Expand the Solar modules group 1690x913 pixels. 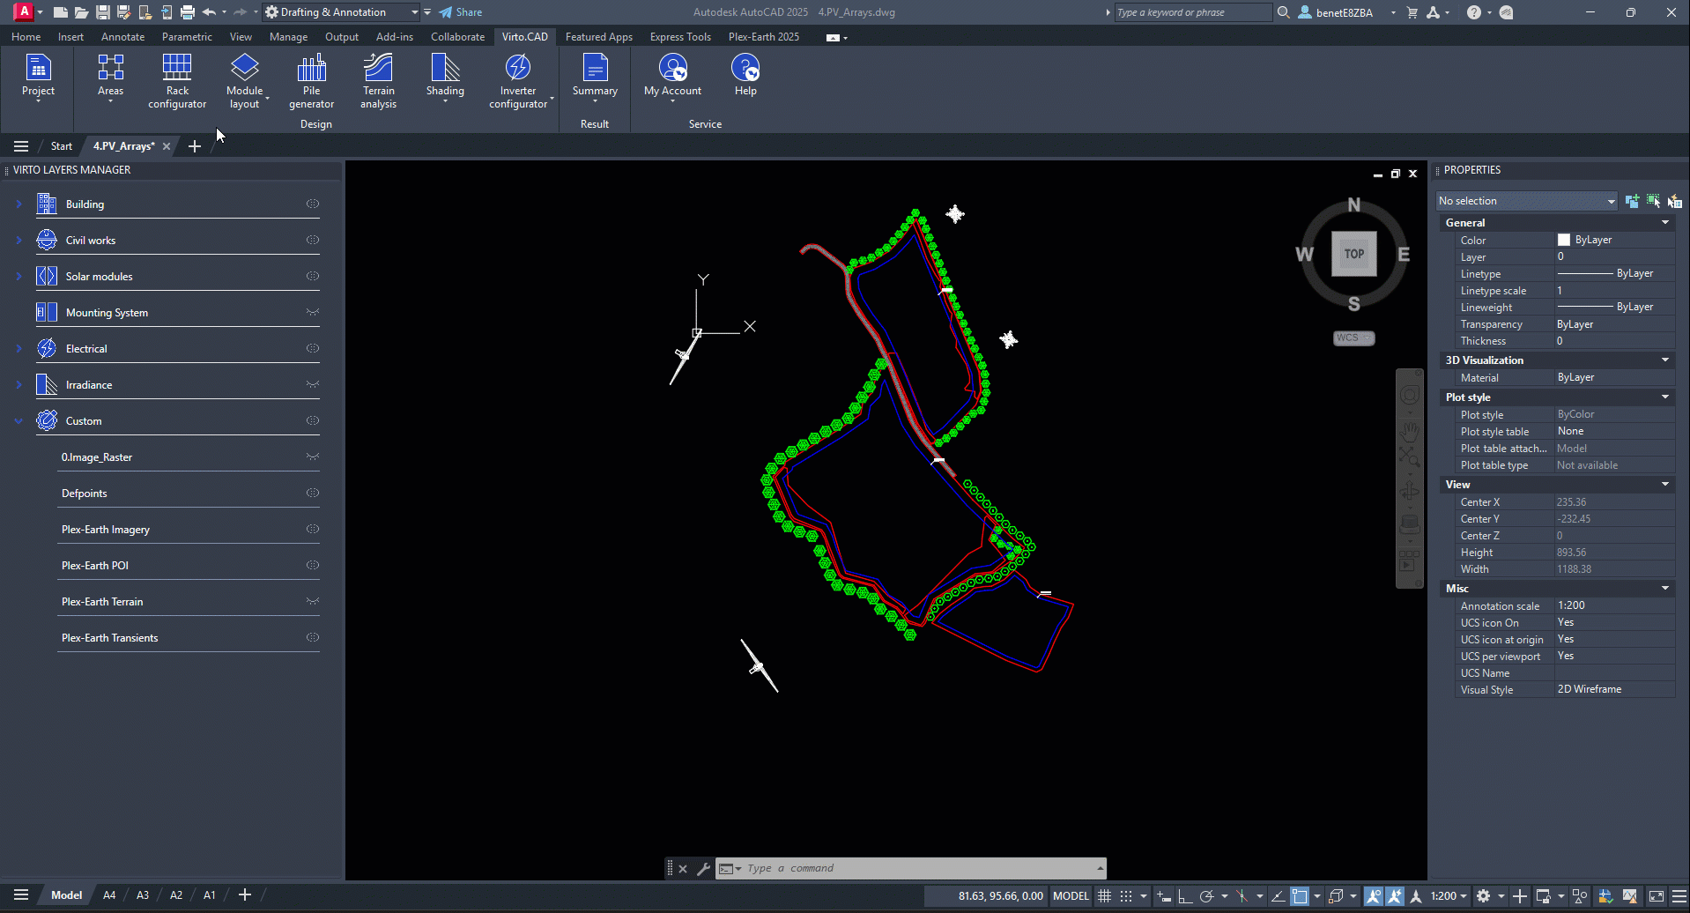19,276
